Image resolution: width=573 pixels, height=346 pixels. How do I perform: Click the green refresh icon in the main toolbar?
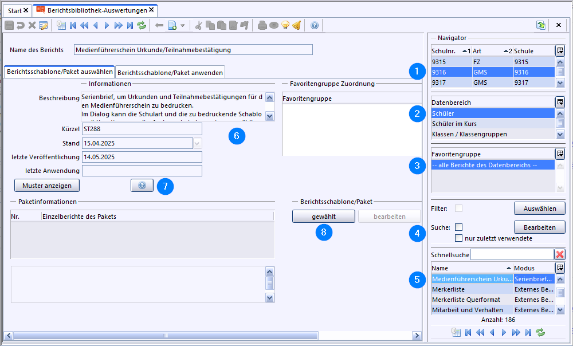[142, 25]
